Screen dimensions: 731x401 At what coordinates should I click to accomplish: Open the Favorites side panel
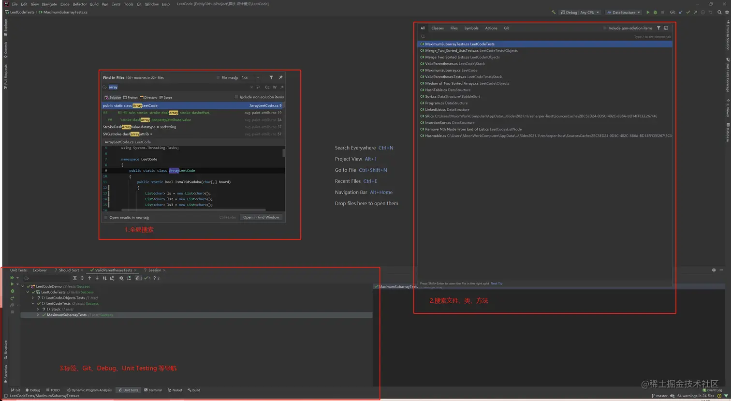point(5,374)
